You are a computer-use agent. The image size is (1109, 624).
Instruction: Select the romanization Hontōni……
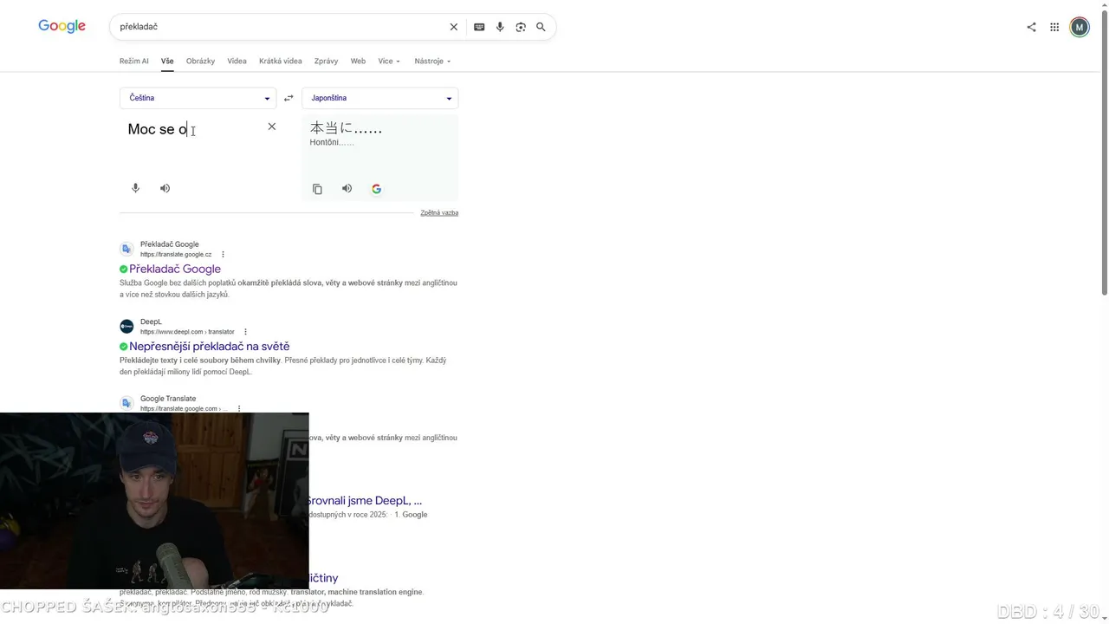click(332, 143)
